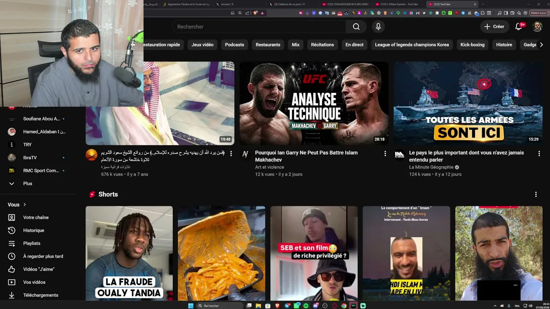
Task: Open the SEB et son film short
Action: click(x=314, y=253)
